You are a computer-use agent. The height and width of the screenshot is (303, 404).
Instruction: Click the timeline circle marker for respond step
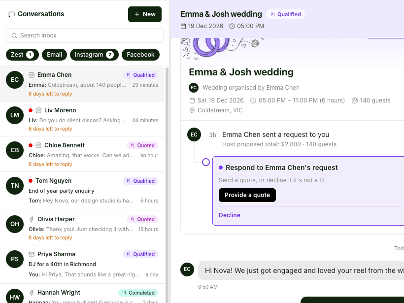pos(206,162)
